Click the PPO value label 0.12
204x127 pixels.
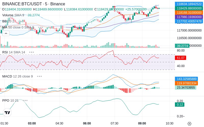point(180,105)
